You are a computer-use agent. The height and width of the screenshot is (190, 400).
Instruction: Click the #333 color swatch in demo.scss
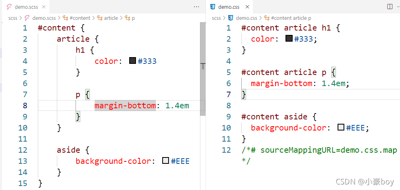(132, 61)
